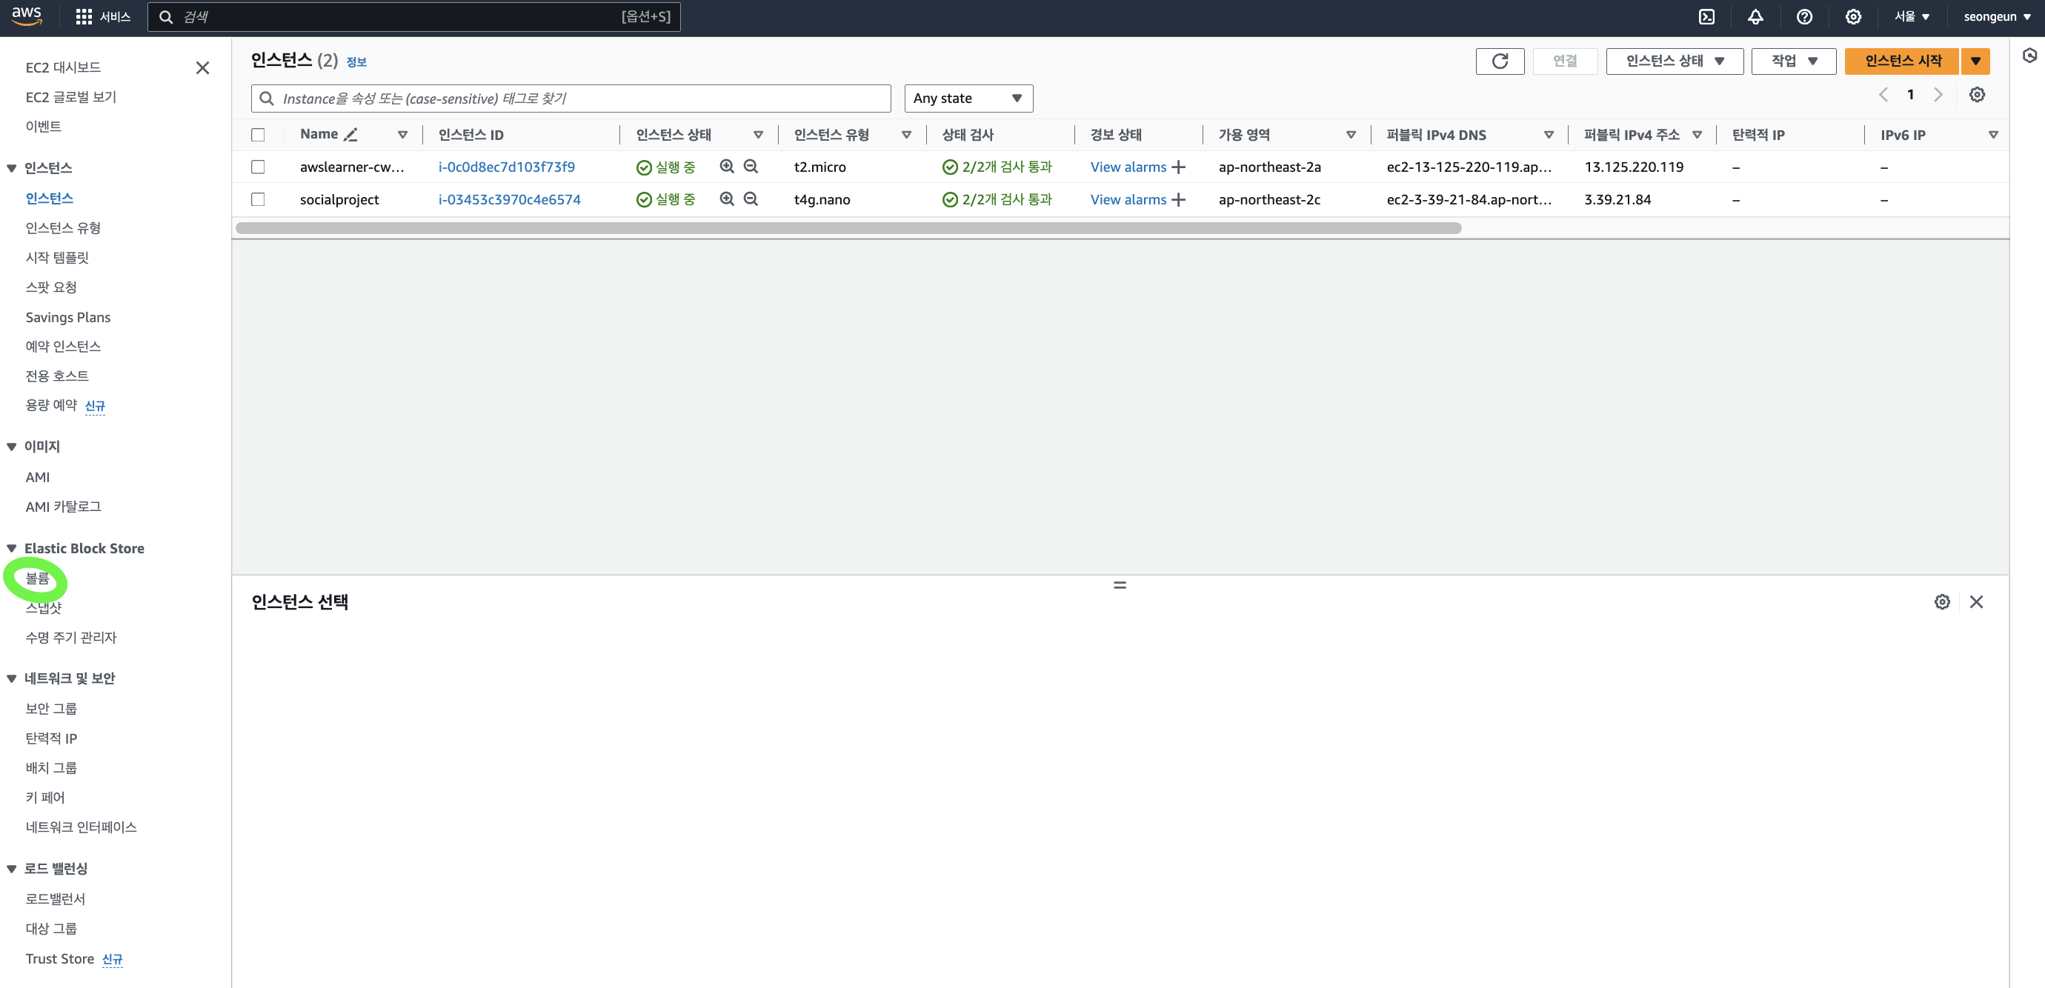
Task: Open 로드밸런서 in sidebar
Action: [x=55, y=899]
